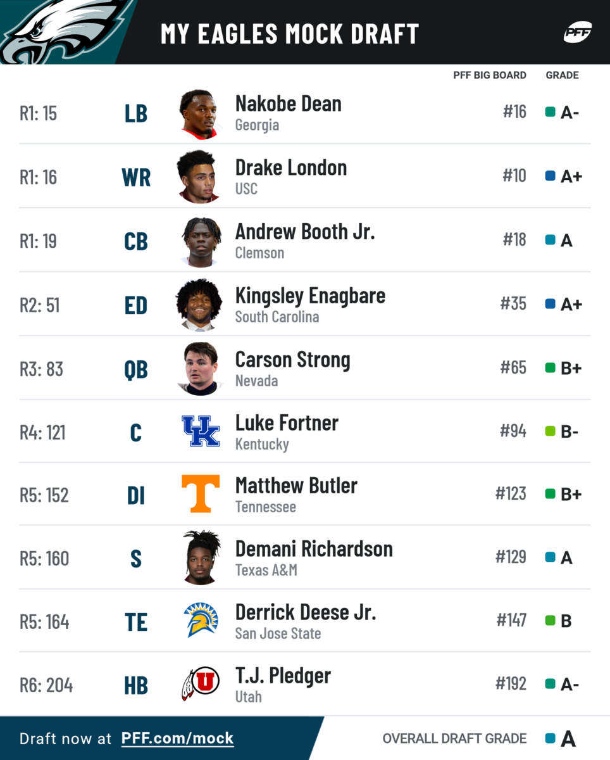
Task: Click the A+ grade swatch for Drake London
Action: pyautogui.click(x=551, y=176)
